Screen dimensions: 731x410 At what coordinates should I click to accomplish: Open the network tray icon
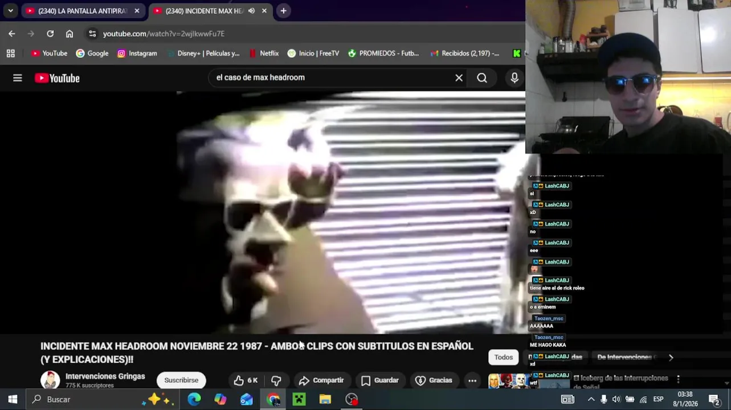pos(643,400)
